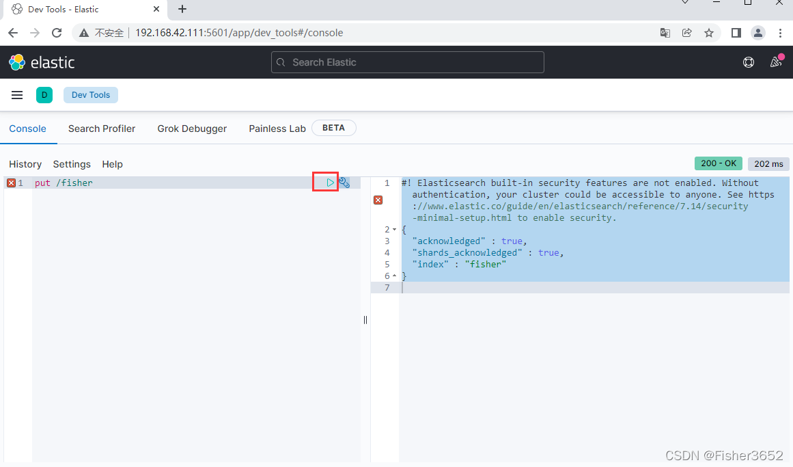The width and height of the screenshot is (793, 467).
Task: Open a new browser tab
Action: [x=182, y=9]
